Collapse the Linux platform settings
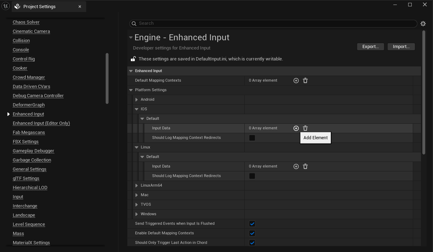The width and height of the screenshot is (433, 252). (x=137, y=147)
